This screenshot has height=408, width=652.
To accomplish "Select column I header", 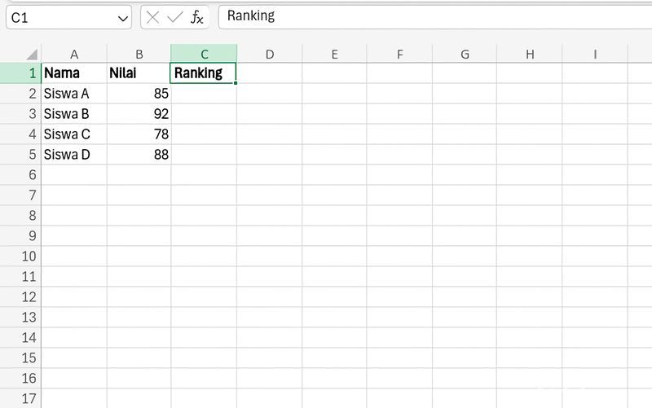I will tap(595, 54).
